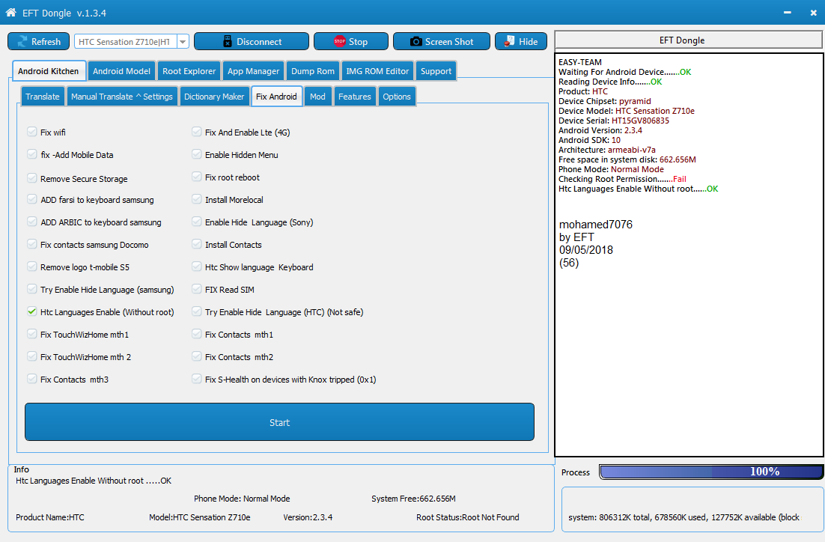This screenshot has height=542, width=825.
Task: Open the Dump Rom tab
Action: click(x=312, y=71)
